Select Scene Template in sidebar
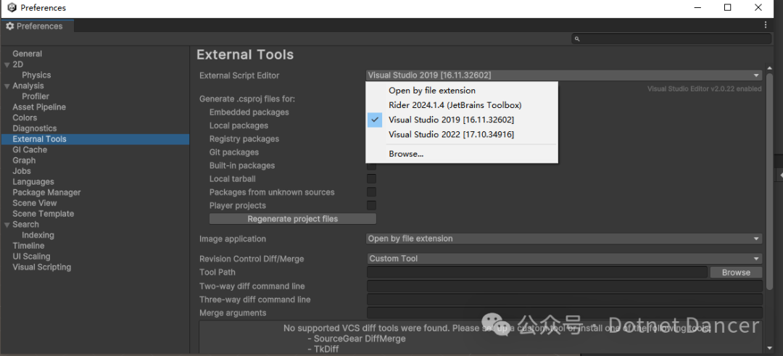Screen dimensions: 783x356 43,214
